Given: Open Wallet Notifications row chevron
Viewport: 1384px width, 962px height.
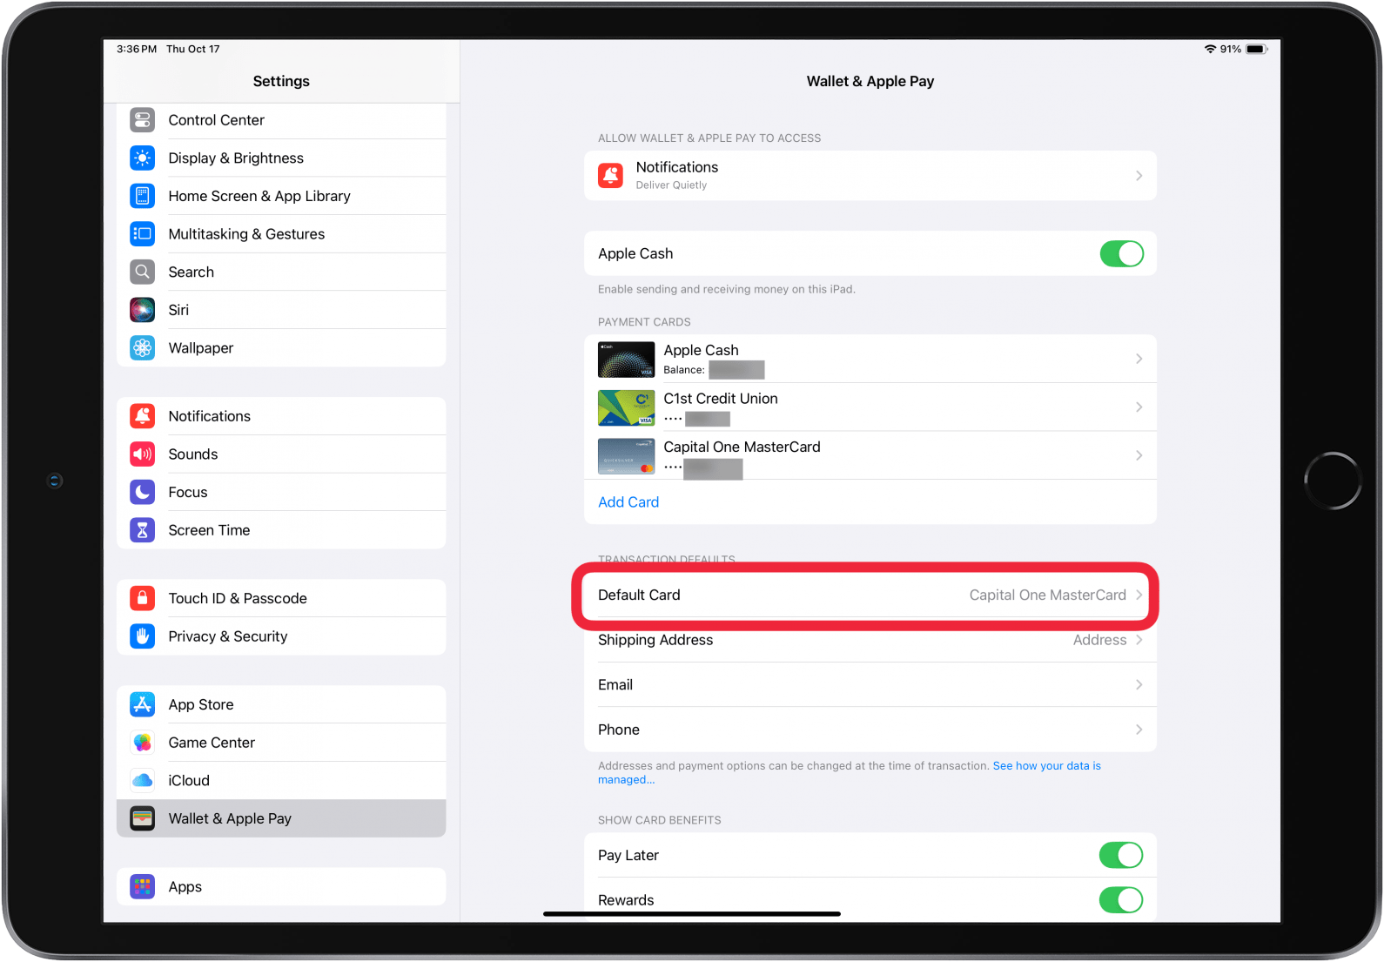Looking at the screenshot, I should [1139, 176].
